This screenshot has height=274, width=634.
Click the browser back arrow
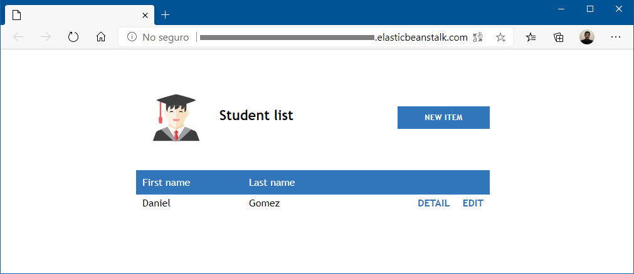point(18,37)
